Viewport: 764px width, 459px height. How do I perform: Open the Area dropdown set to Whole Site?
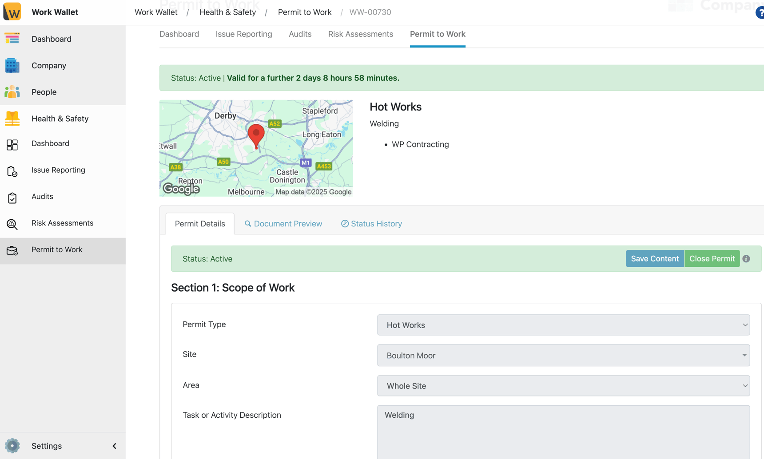(563, 386)
